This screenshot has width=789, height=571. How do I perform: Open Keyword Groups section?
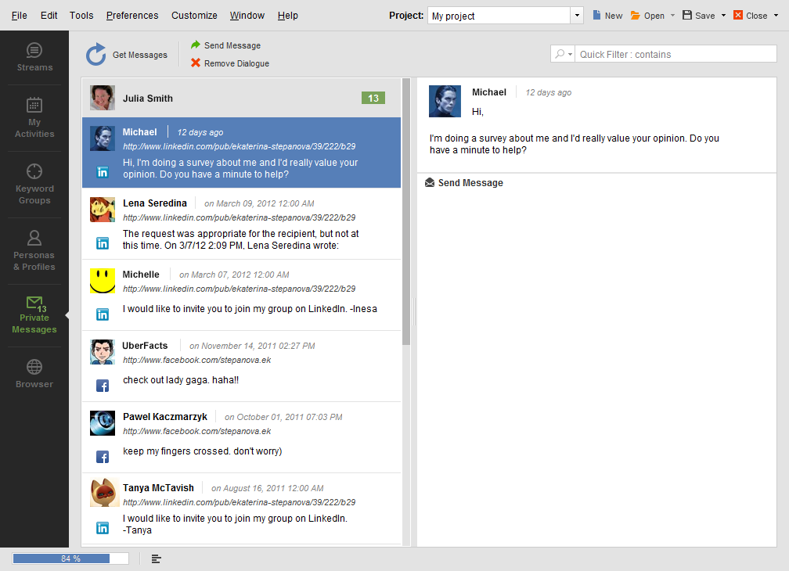[x=34, y=184]
